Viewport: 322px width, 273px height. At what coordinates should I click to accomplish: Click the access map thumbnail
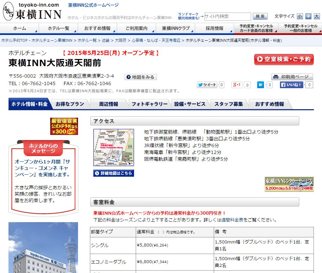point(114,148)
